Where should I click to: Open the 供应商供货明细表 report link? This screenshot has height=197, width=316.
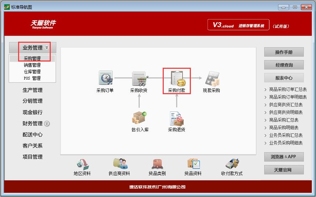pyautogui.click(x=286, y=113)
